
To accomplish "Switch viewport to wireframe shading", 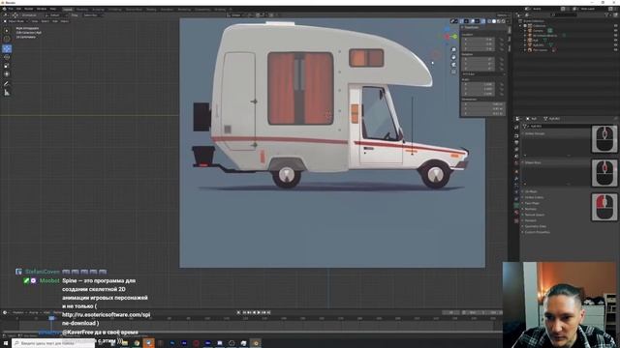I will click(489, 21).
